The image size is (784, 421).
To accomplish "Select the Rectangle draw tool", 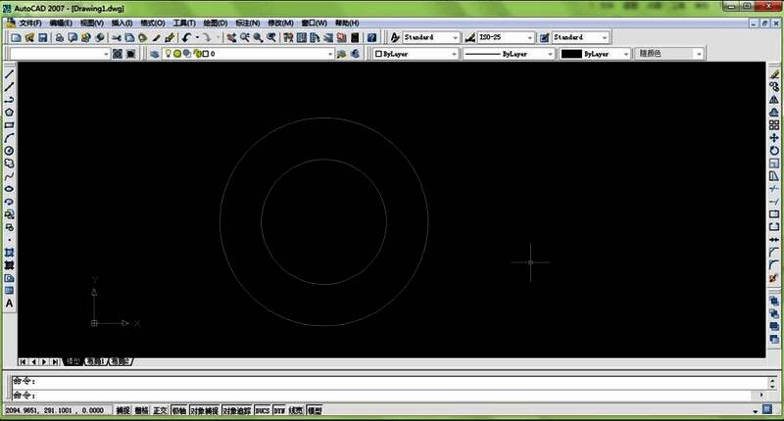I will pos(9,125).
